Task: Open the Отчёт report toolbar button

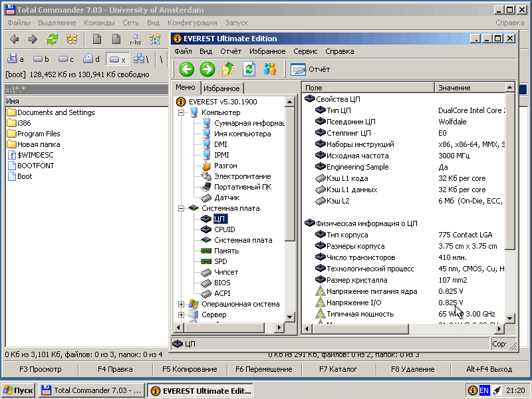Action: [x=310, y=69]
